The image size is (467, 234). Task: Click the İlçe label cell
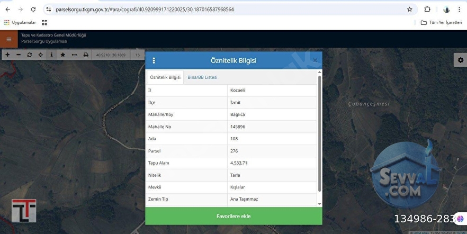[186, 103]
